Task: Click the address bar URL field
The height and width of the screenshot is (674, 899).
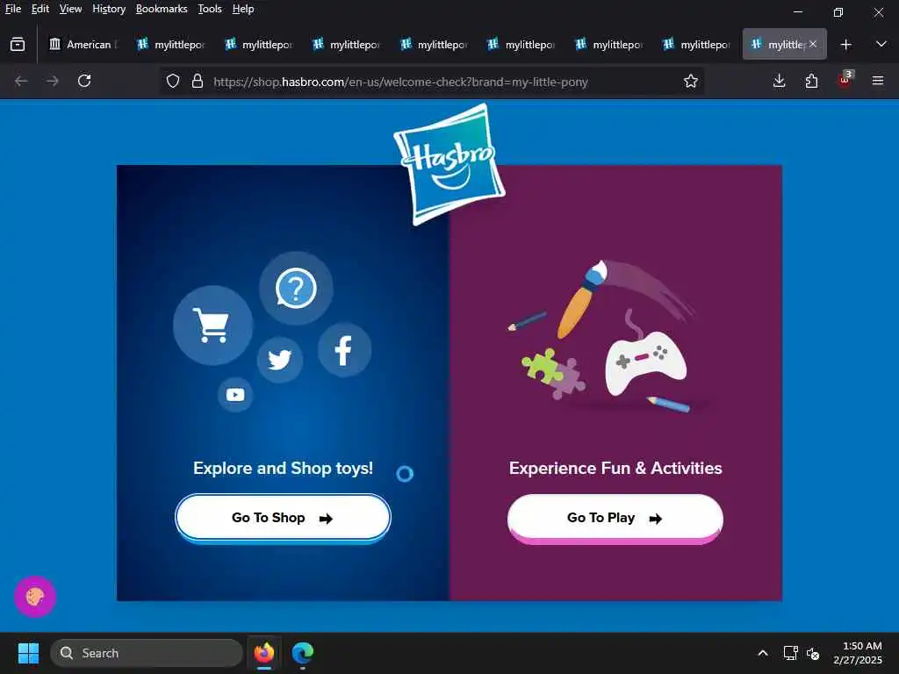Action: 400,82
